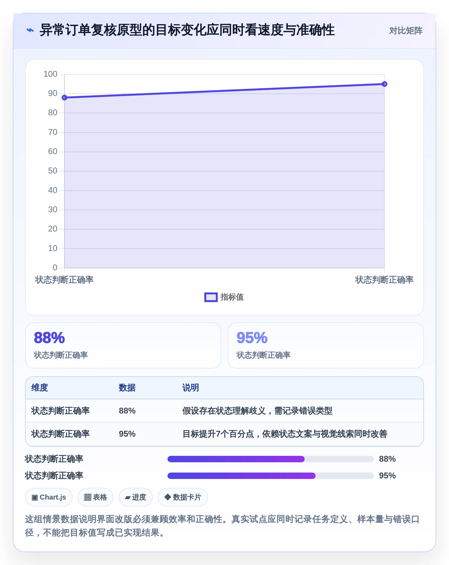Viewport: 449px width, 565px height.
Task: Open the 88% metric card
Action: coord(123,345)
